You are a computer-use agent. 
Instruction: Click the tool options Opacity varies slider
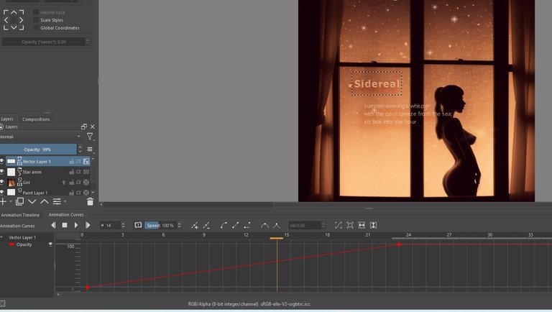44,42
